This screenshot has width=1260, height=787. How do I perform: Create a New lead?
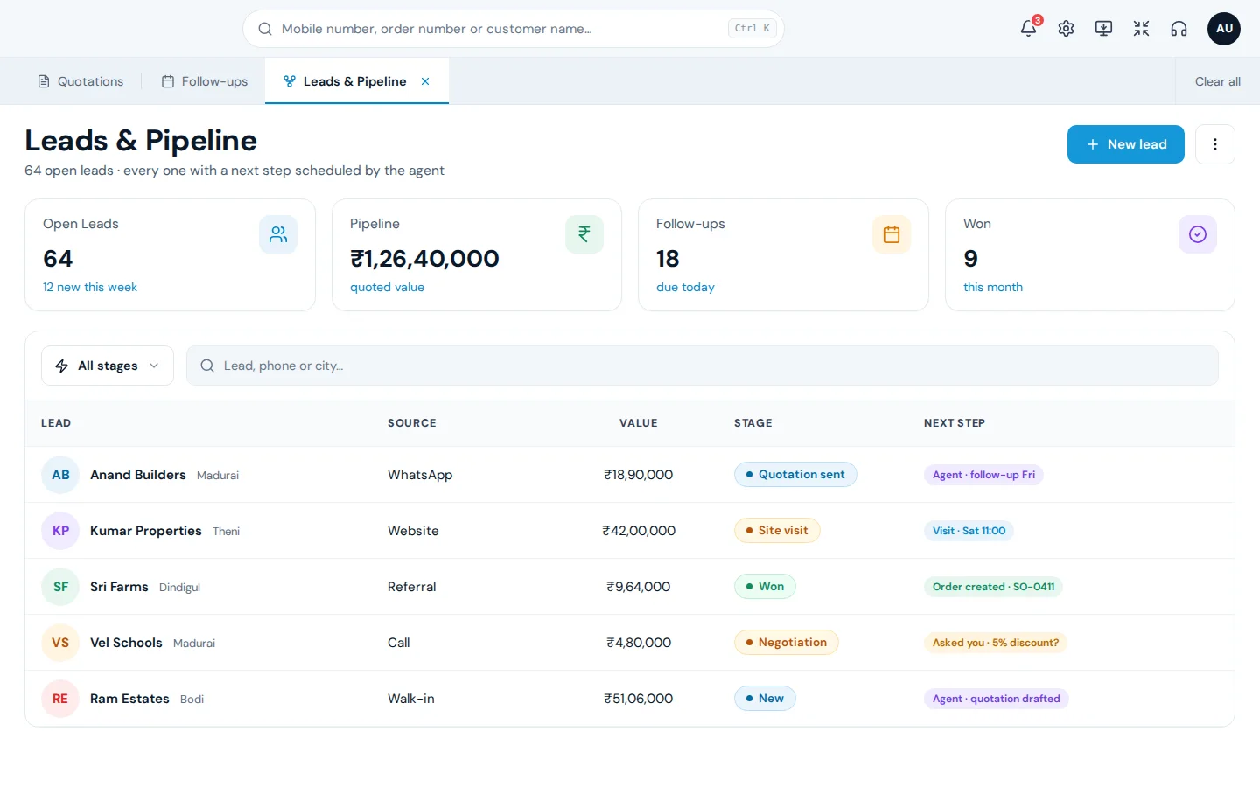[x=1126, y=144]
